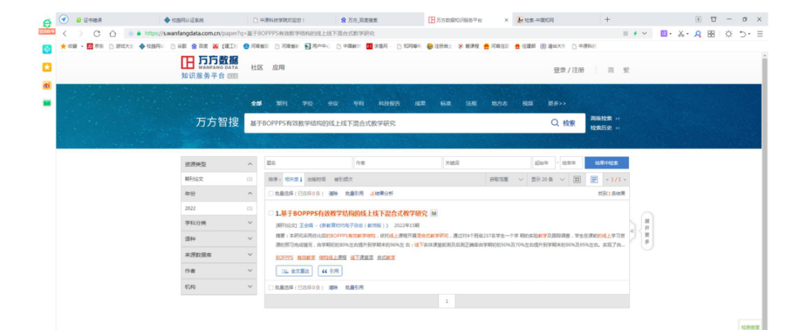Click the browser refresh icon
This screenshot has height=330, width=806.
(x=96, y=33)
